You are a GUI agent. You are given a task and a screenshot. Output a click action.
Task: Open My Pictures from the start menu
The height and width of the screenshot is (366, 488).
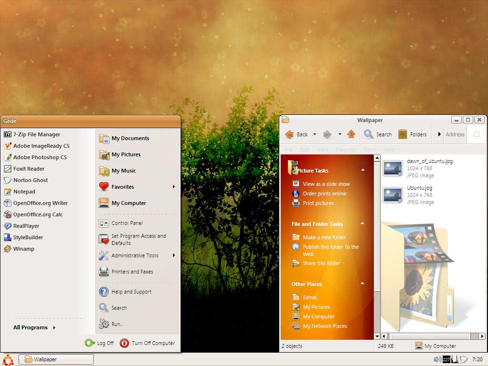126,154
